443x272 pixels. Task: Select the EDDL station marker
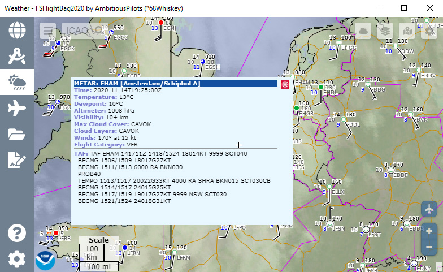(344, 119)
